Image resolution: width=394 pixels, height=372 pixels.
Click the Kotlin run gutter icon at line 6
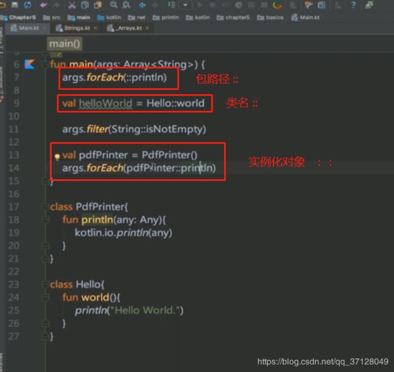tap(30, 64)
